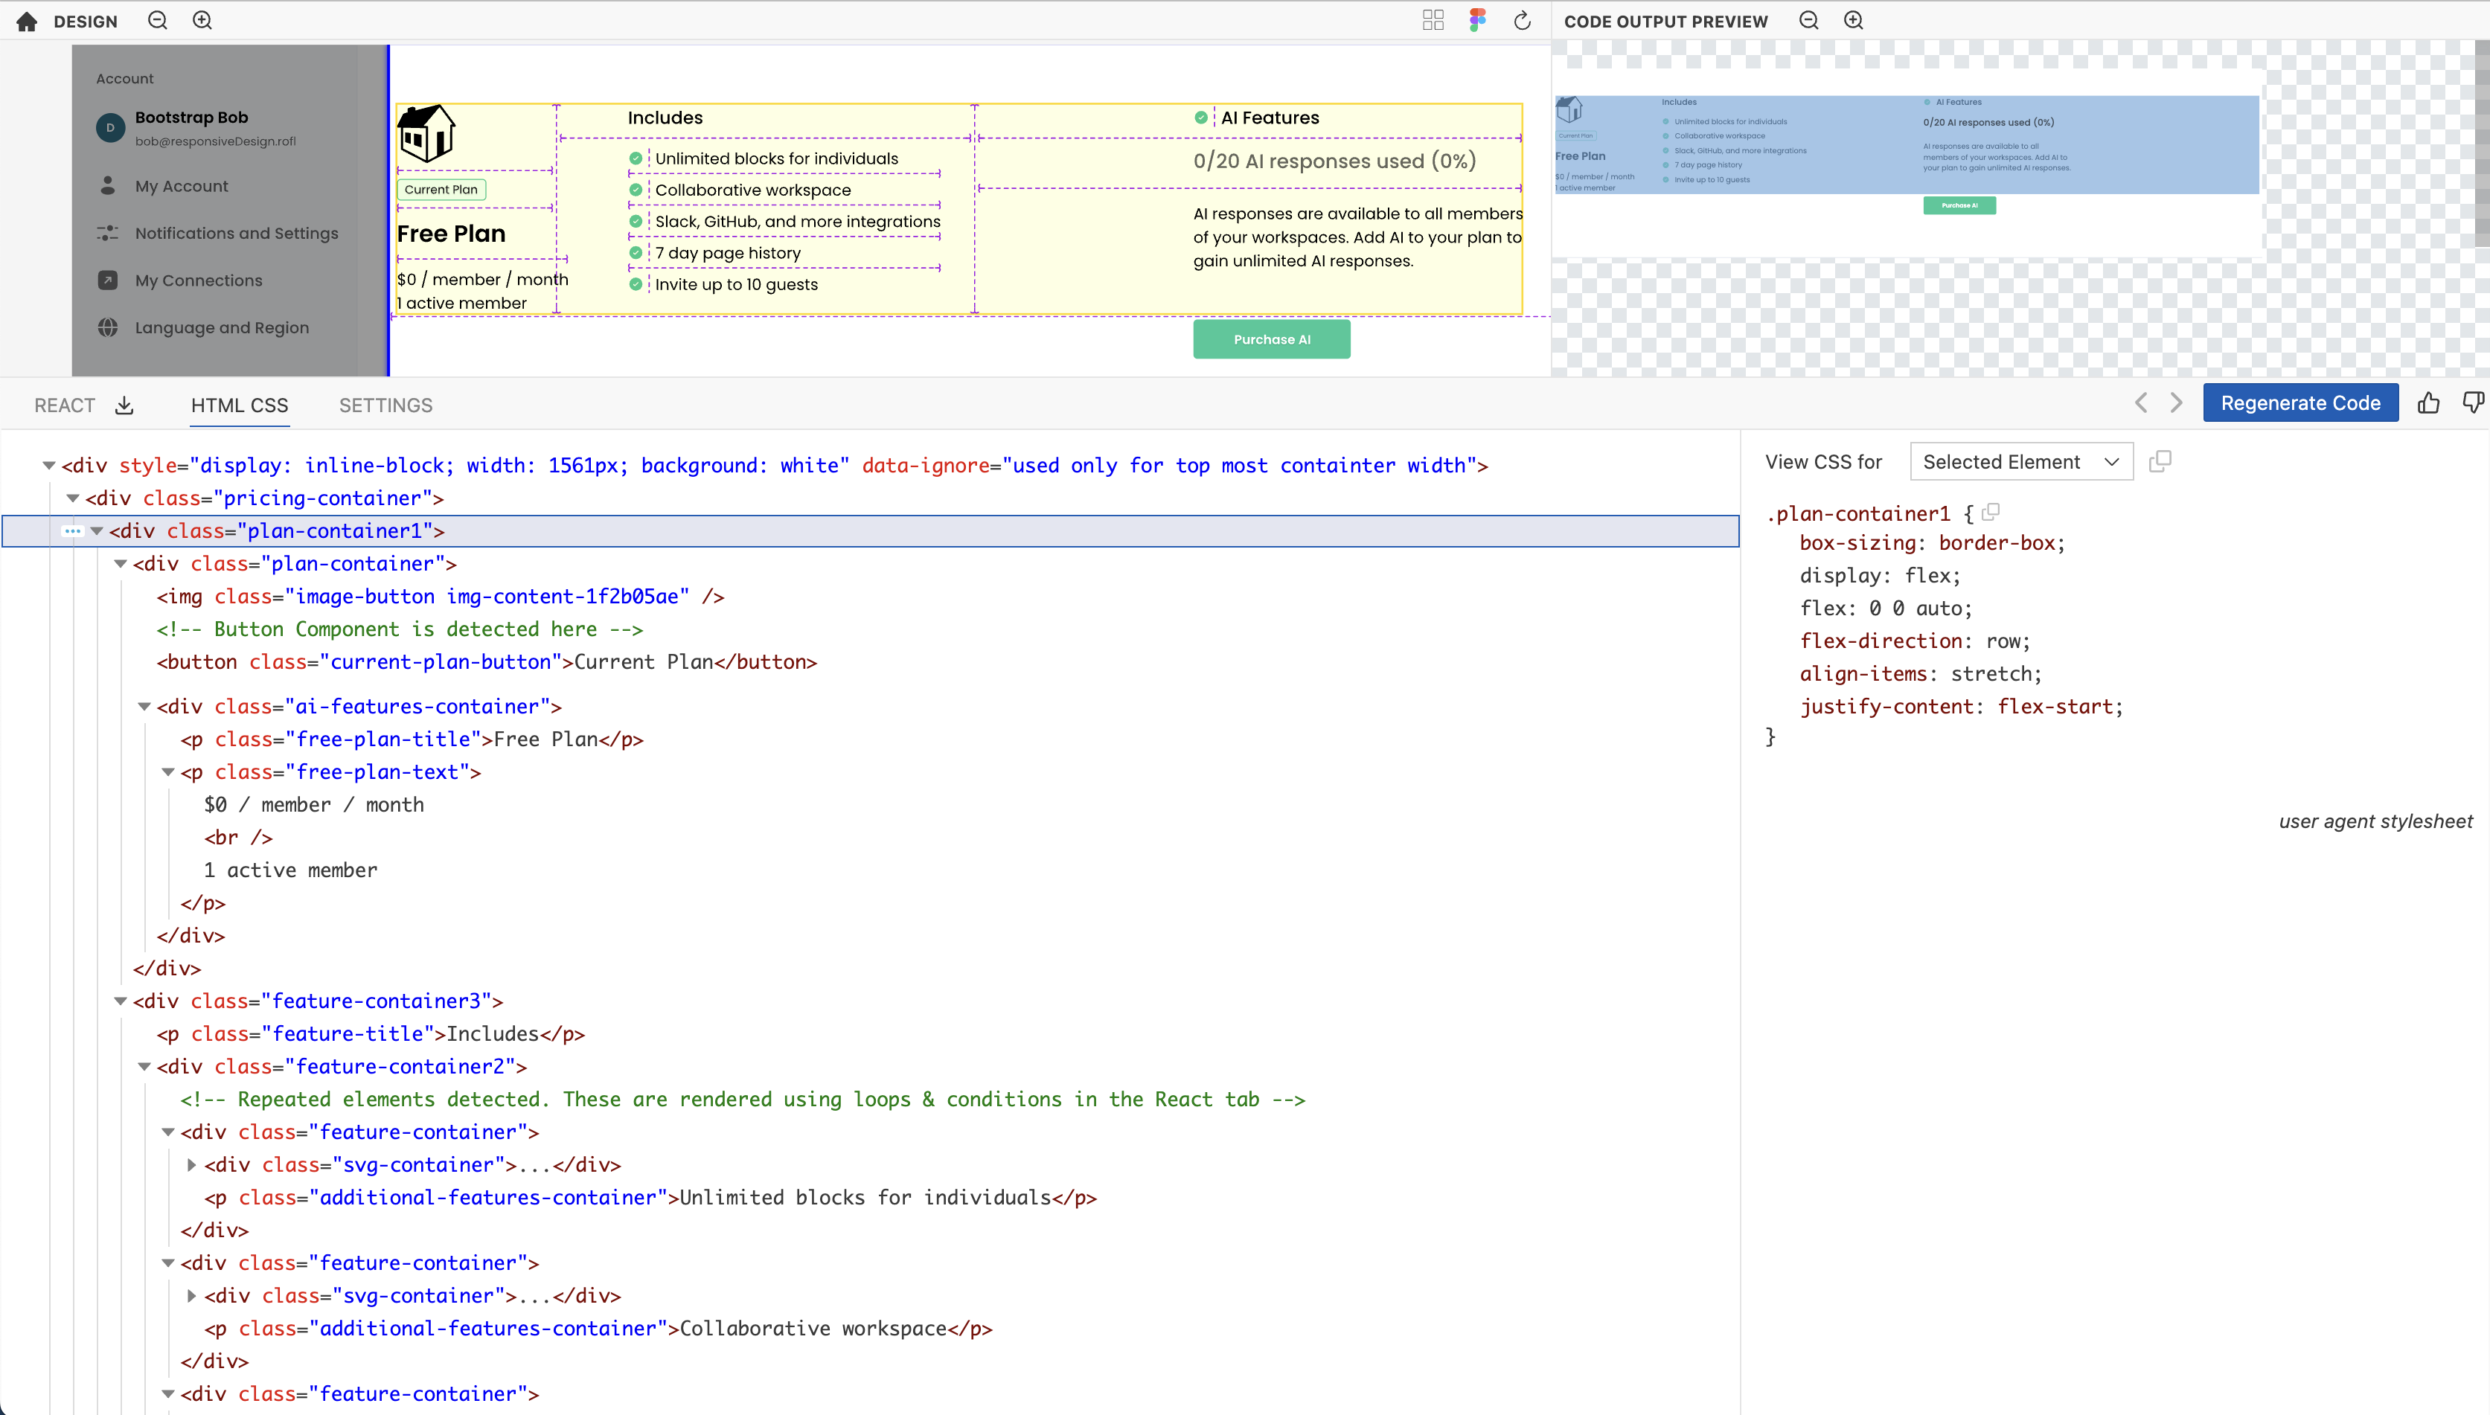
Task: Click the My Connections arrow icon
Action: coord(108,280)
